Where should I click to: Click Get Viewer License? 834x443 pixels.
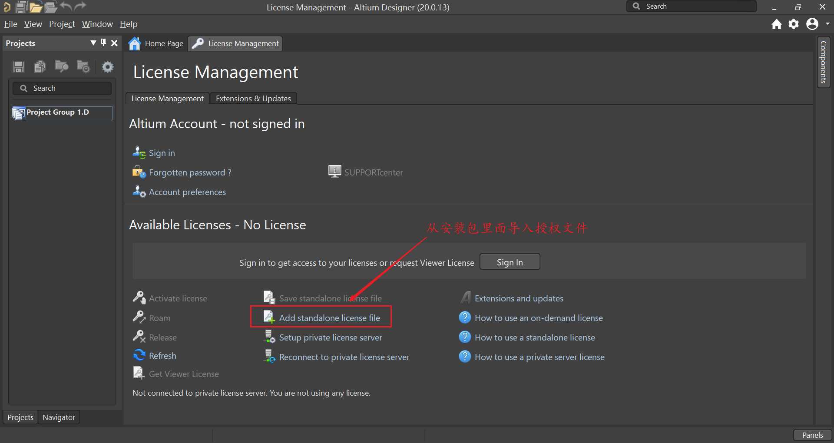pos(184,374)
